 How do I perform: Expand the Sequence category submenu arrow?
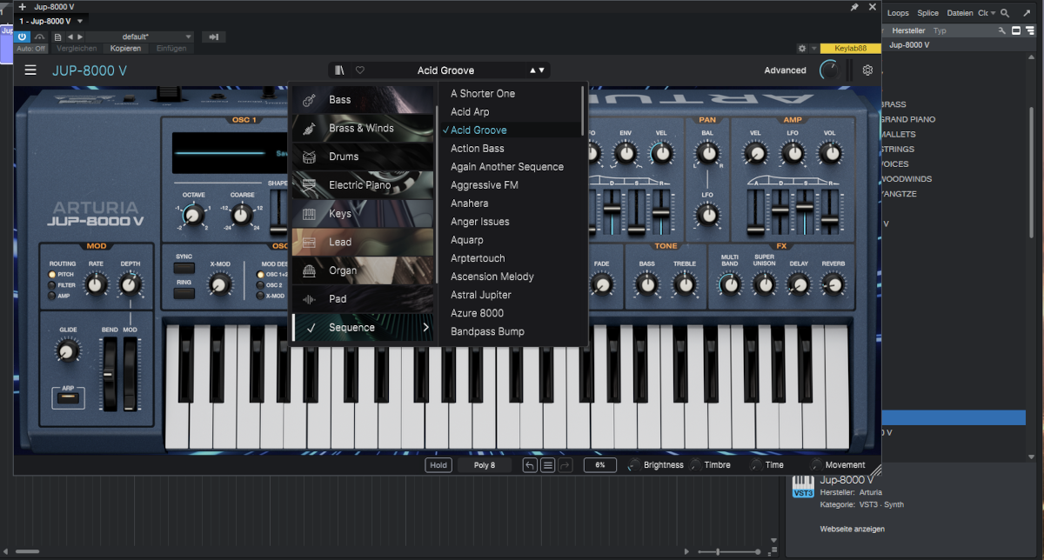(426, 328)
